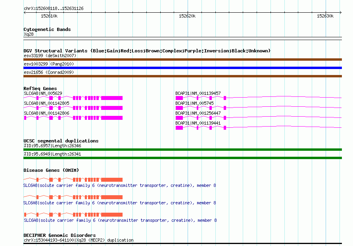Open the second SLC6A8 solute carrier OMIM link
This screenshot has height=246, width=353.
click(x=119, y=203)
